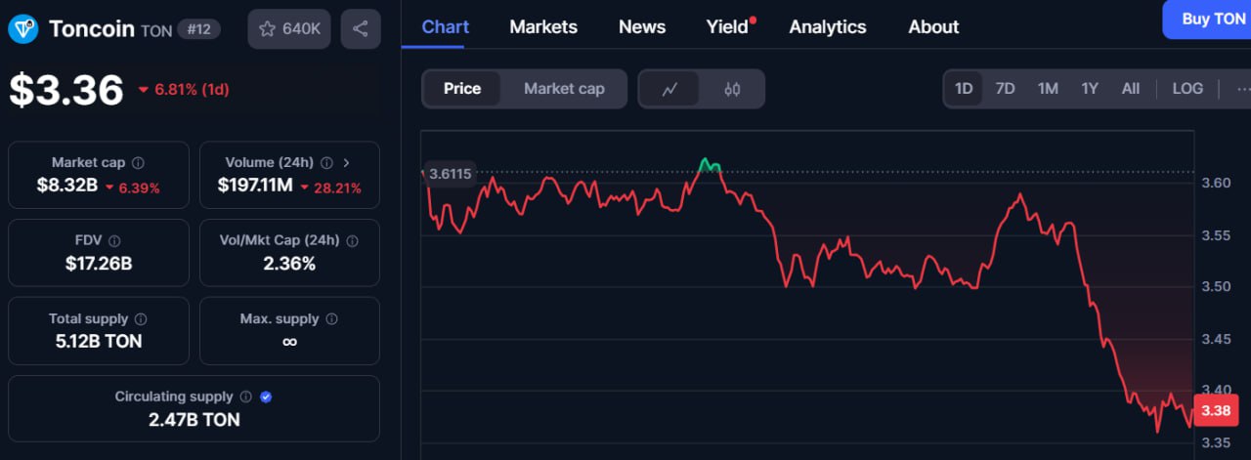Toggle LOG scale on the chart

[x=1187, y=89]
